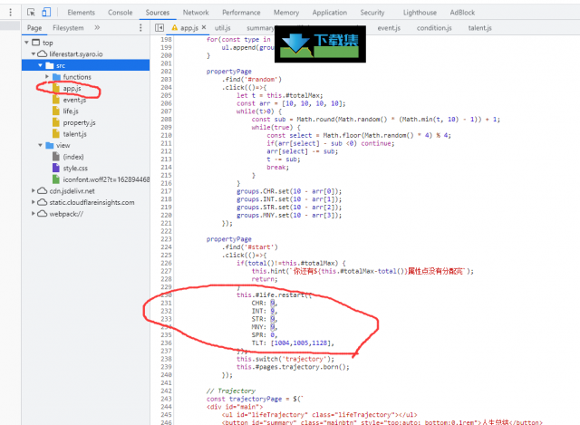Open the AdBlock panel tab
The height and width of the screenshot is (425, 580).
pyautogui.click(x=462, y=13)
